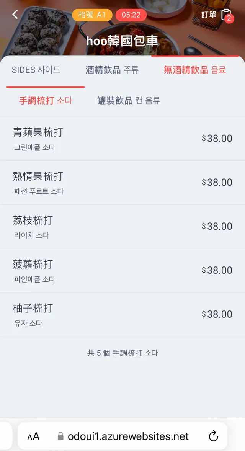Tap the lock icon in address bar
The image size is (245, 451).
point(60,436)
